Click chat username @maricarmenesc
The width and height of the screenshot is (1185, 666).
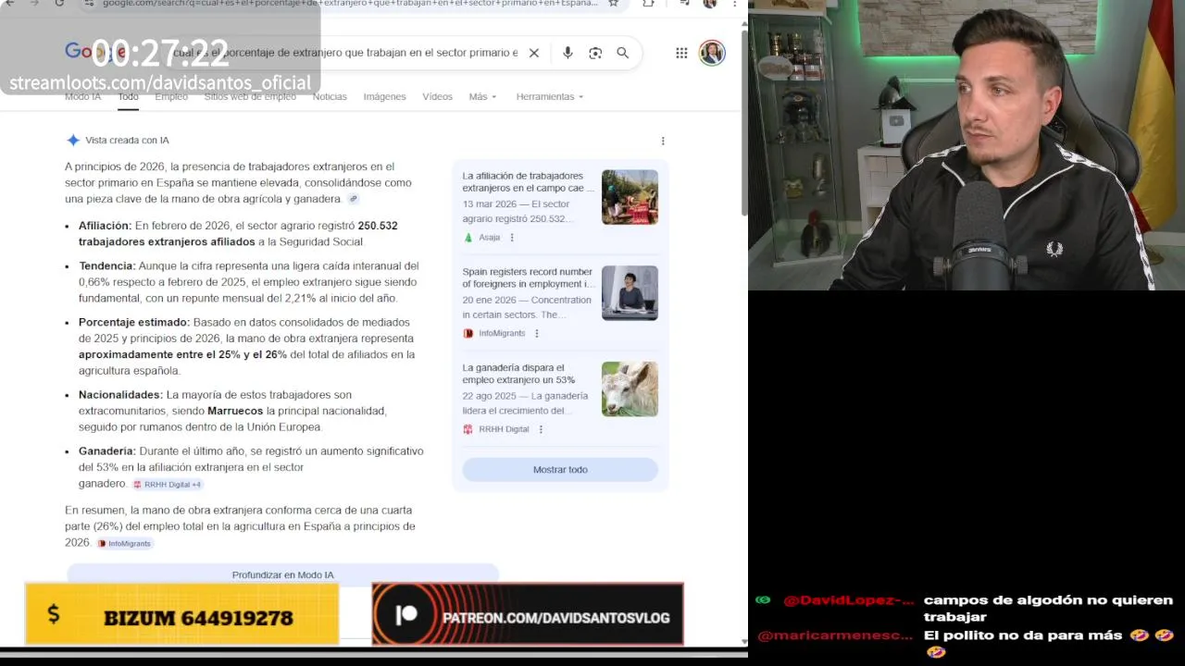coord(835,635)
